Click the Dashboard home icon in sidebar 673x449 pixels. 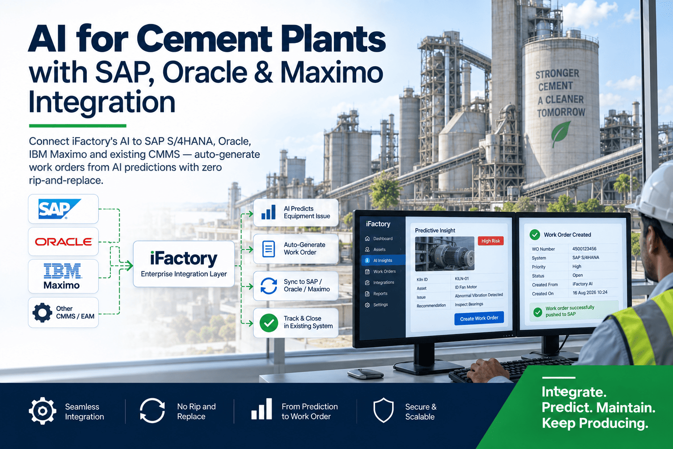(x=367, y=239)
